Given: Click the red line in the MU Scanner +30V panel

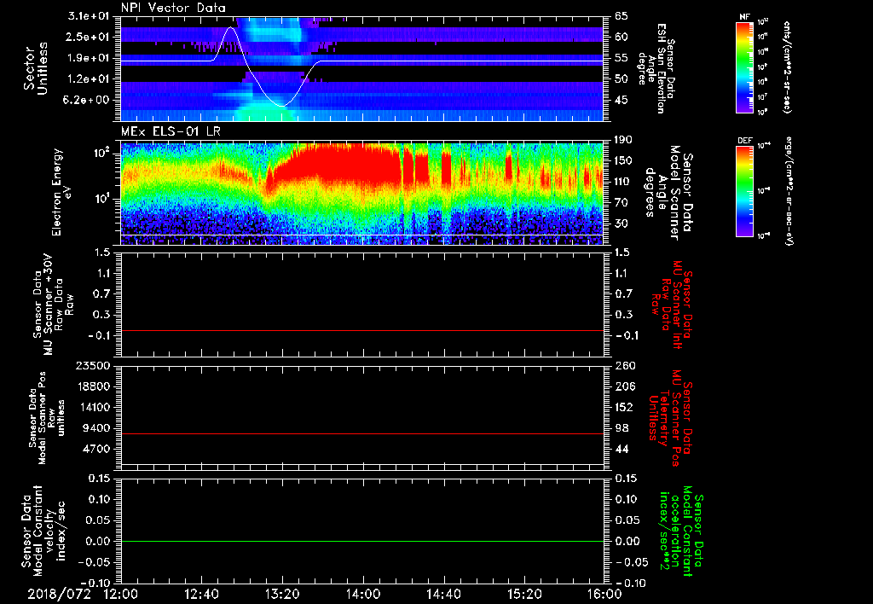Looking at the screenshot, I should tap(362, 330).
